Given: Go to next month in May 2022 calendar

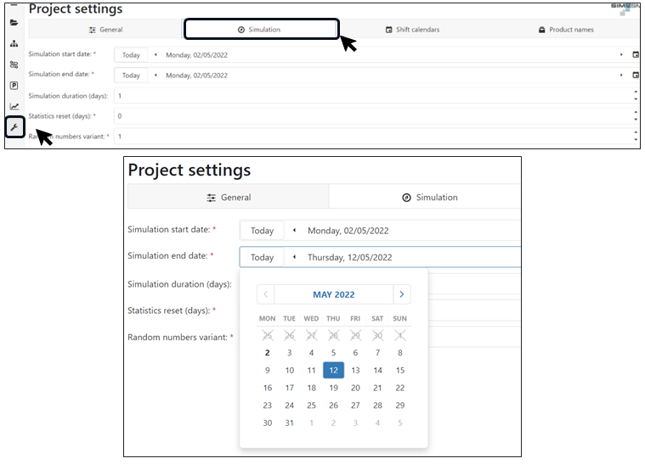Looking at the screenshot, I should tap(402, 294).
